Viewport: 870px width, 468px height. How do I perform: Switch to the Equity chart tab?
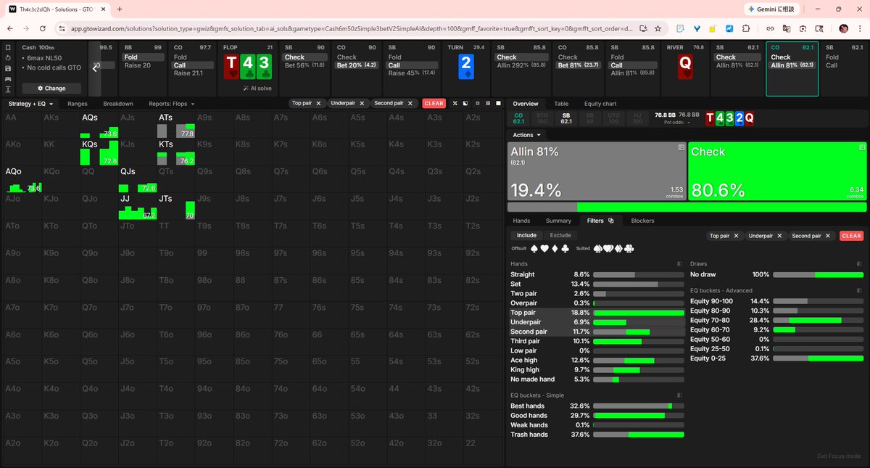[600, 104]
